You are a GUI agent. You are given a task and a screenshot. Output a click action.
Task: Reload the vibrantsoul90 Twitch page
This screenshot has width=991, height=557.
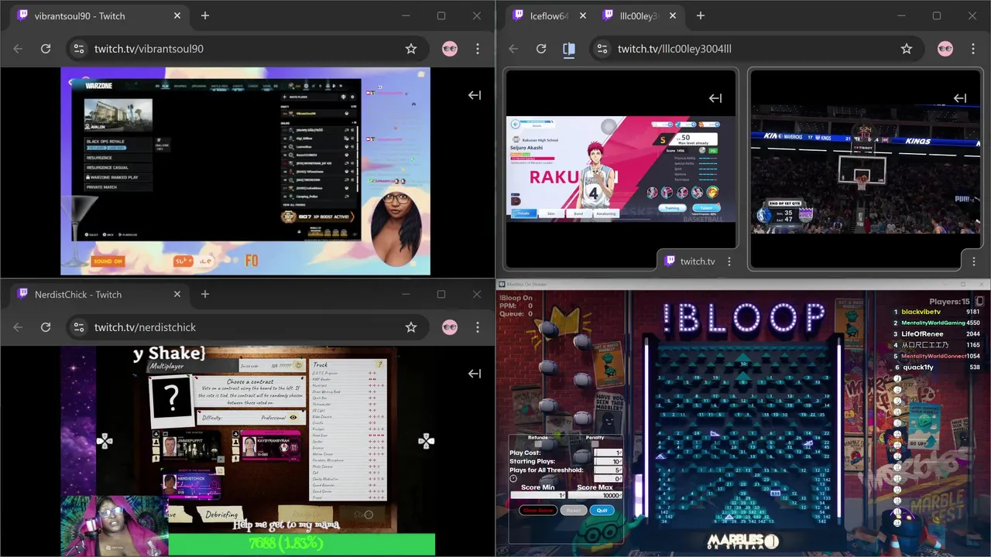46,49
